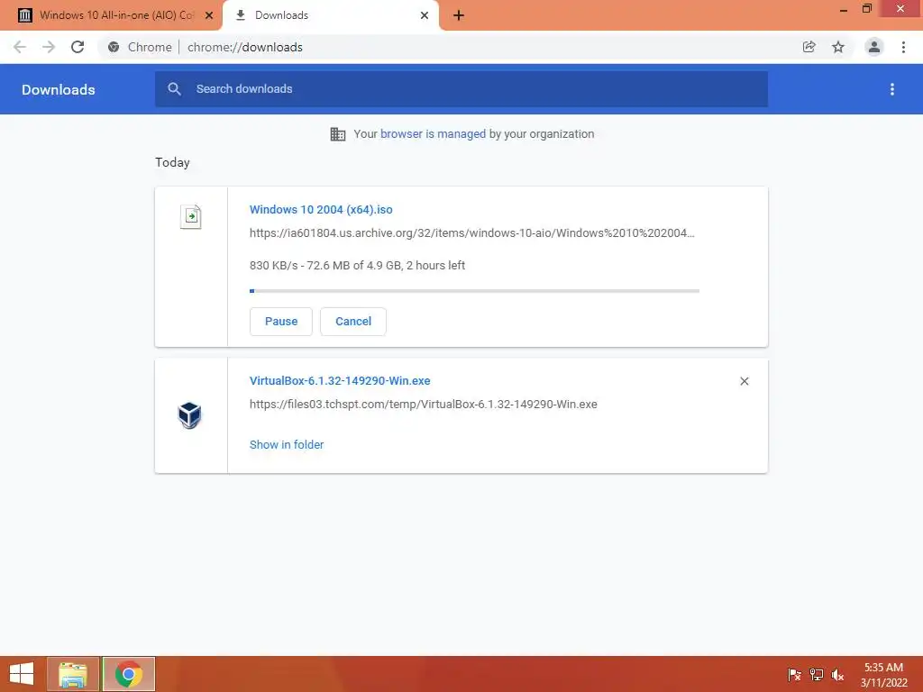This screenshot has height=692, width=923.
Task: Click the VirtualBox installer cube icon
Action: (189, 415)
